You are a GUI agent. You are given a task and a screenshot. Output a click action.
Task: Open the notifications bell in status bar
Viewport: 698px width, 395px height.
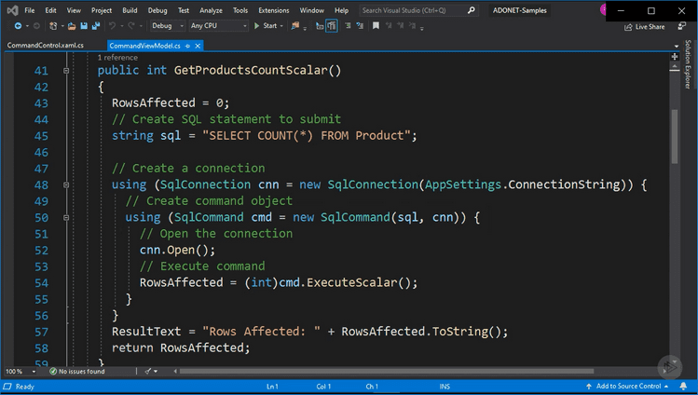point(683,386)
